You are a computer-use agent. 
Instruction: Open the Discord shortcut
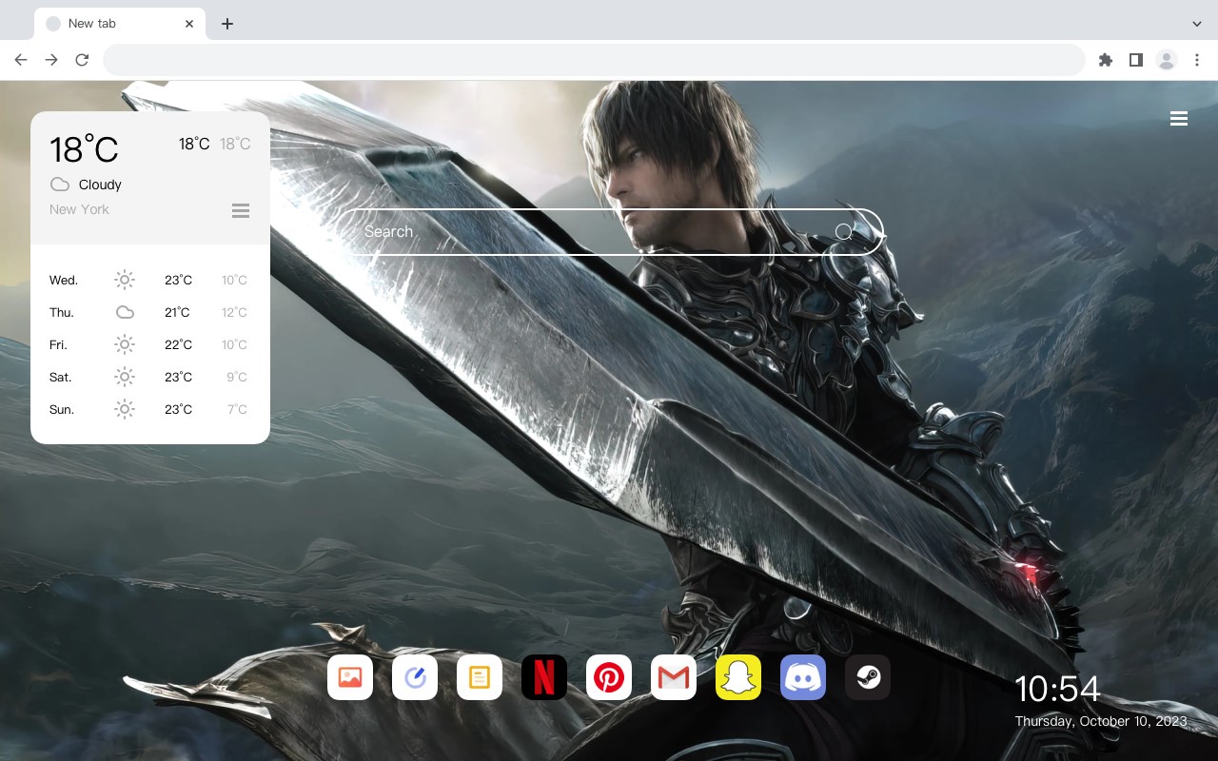803,677
